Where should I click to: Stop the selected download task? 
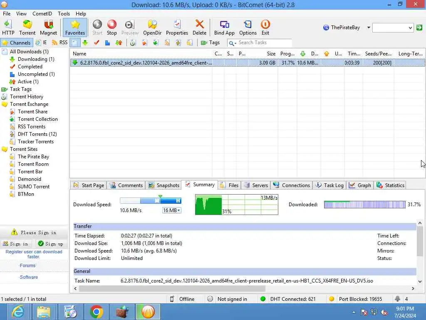[x=111, y=27]
